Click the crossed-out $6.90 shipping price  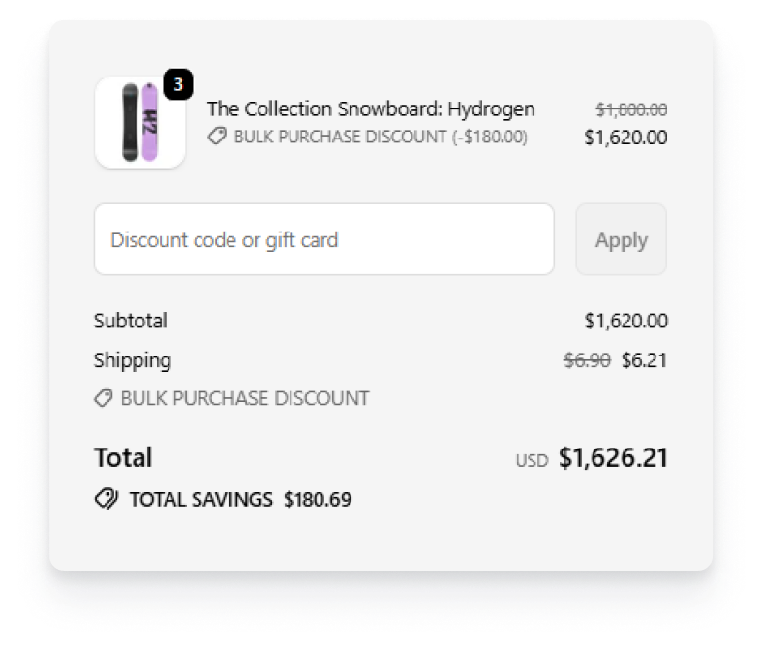587,360
